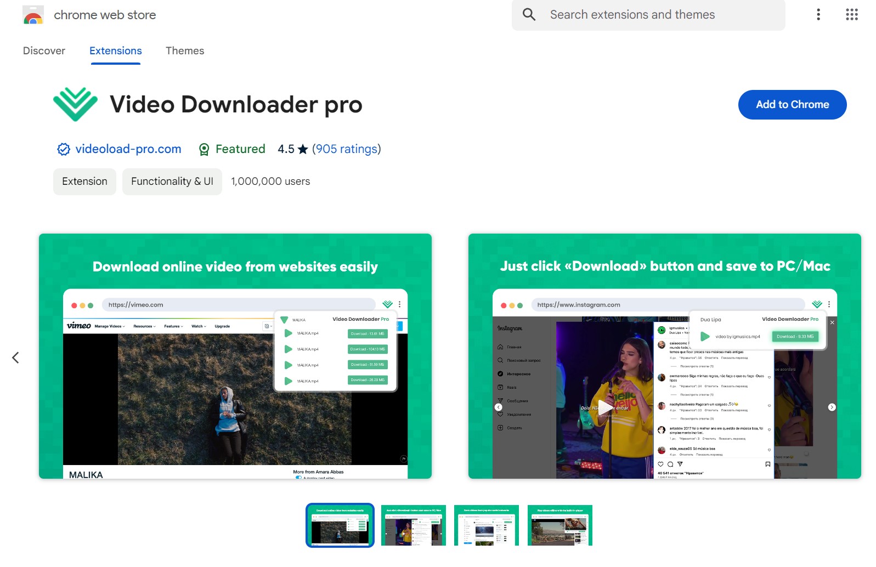Click the Extension category chip
876x567 pixels.
[84, 182]
